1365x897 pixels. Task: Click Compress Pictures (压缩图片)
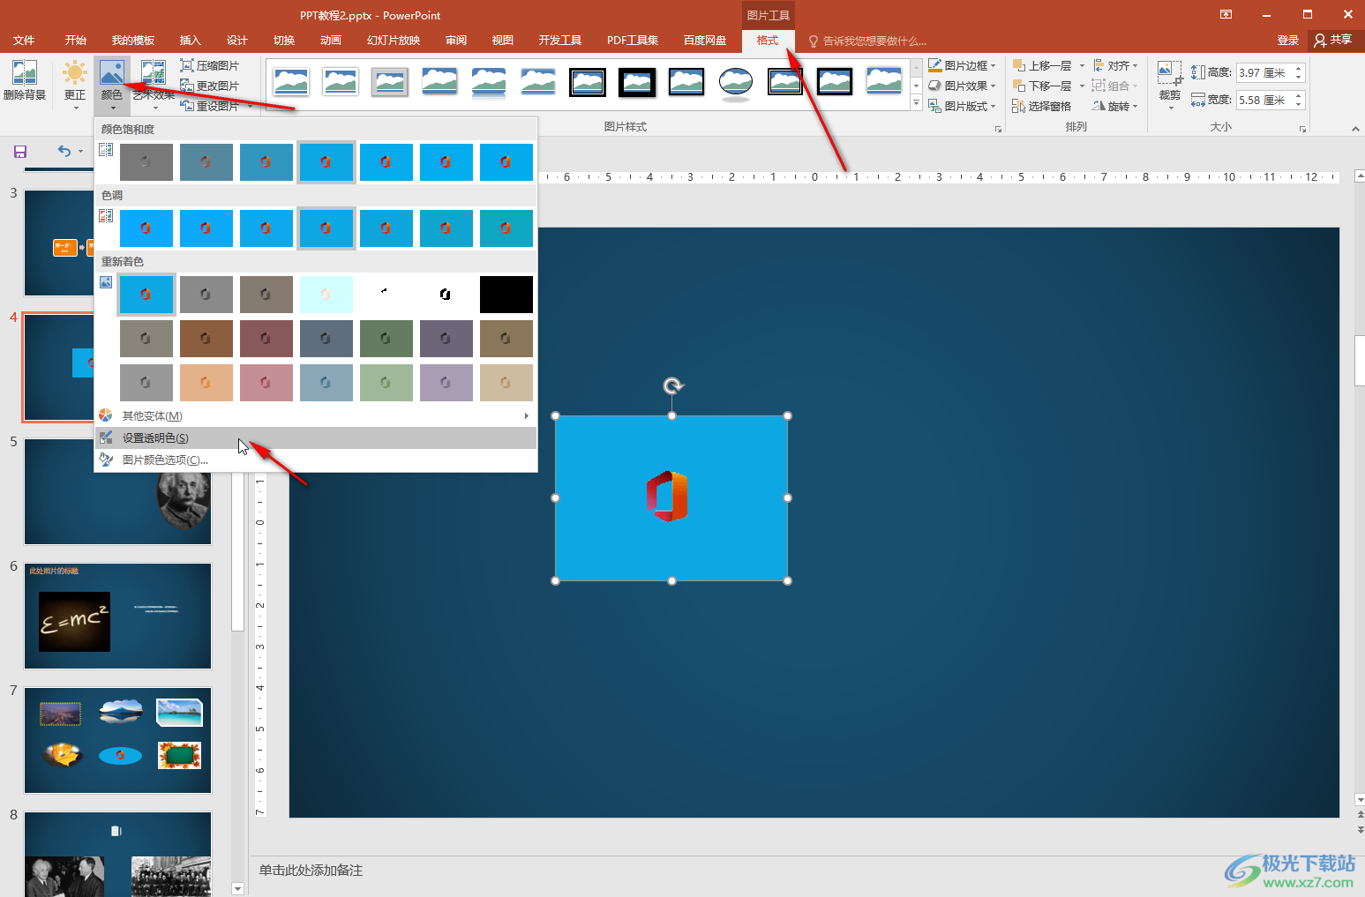click(210, 66)
